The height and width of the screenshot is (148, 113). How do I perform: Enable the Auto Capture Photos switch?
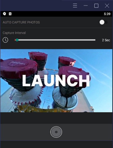click(x=103, y=22)
